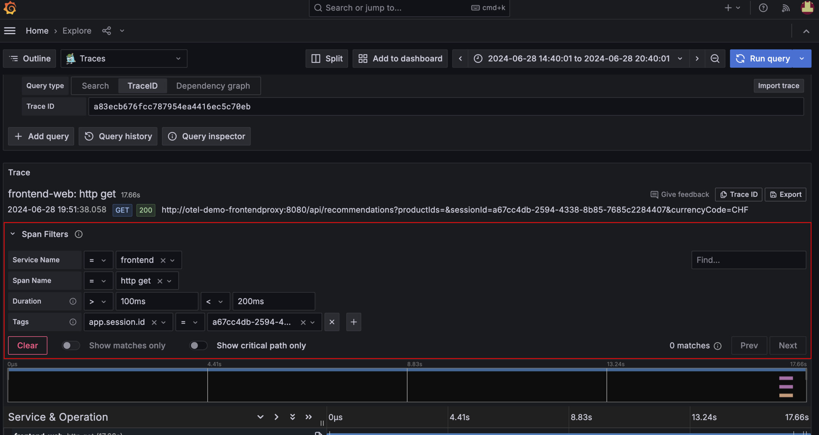Open Span Name operator dropdown
Screen dimensions: 819x435
98,281
